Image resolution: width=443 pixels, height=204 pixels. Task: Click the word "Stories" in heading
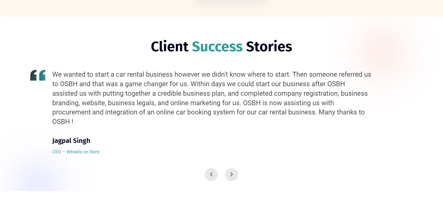(269, 47)
